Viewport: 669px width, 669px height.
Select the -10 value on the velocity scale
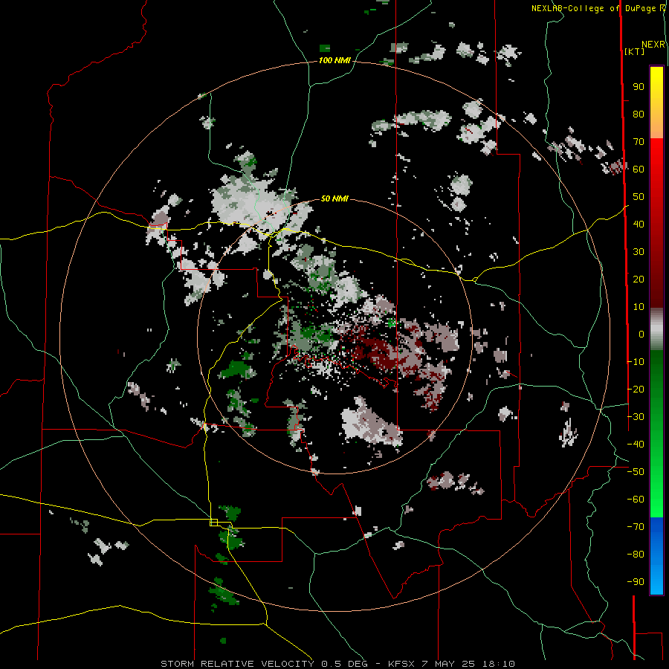coord(636,362)
